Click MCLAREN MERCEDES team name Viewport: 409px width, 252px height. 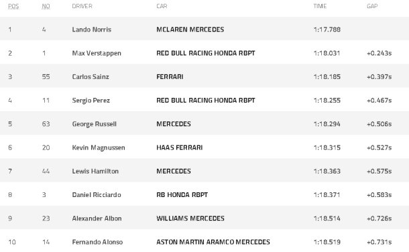pyautogui.click(x=190, y=29)
